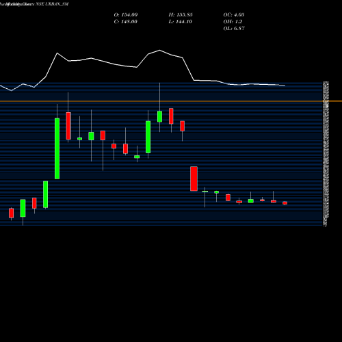
Task: Click the 'OL: 6.87' value
Action: click(x=234, y=29)
